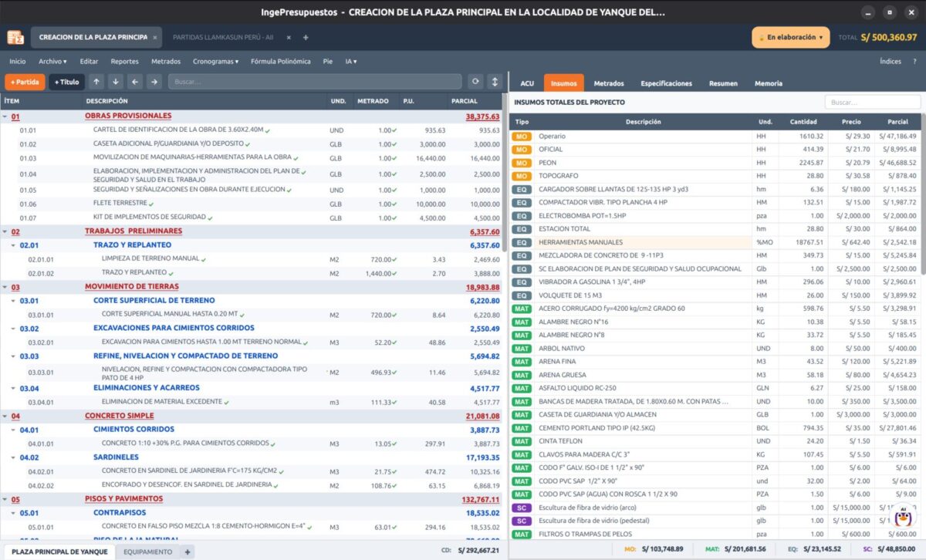Click the refresh icon beside budget search

tap(475, 82)
